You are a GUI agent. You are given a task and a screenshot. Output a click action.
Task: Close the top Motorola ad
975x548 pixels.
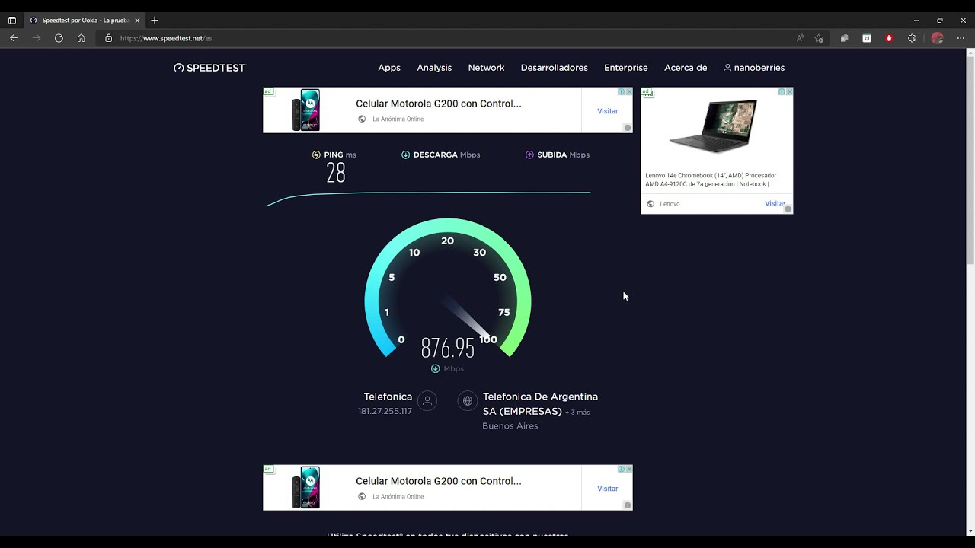629,91
